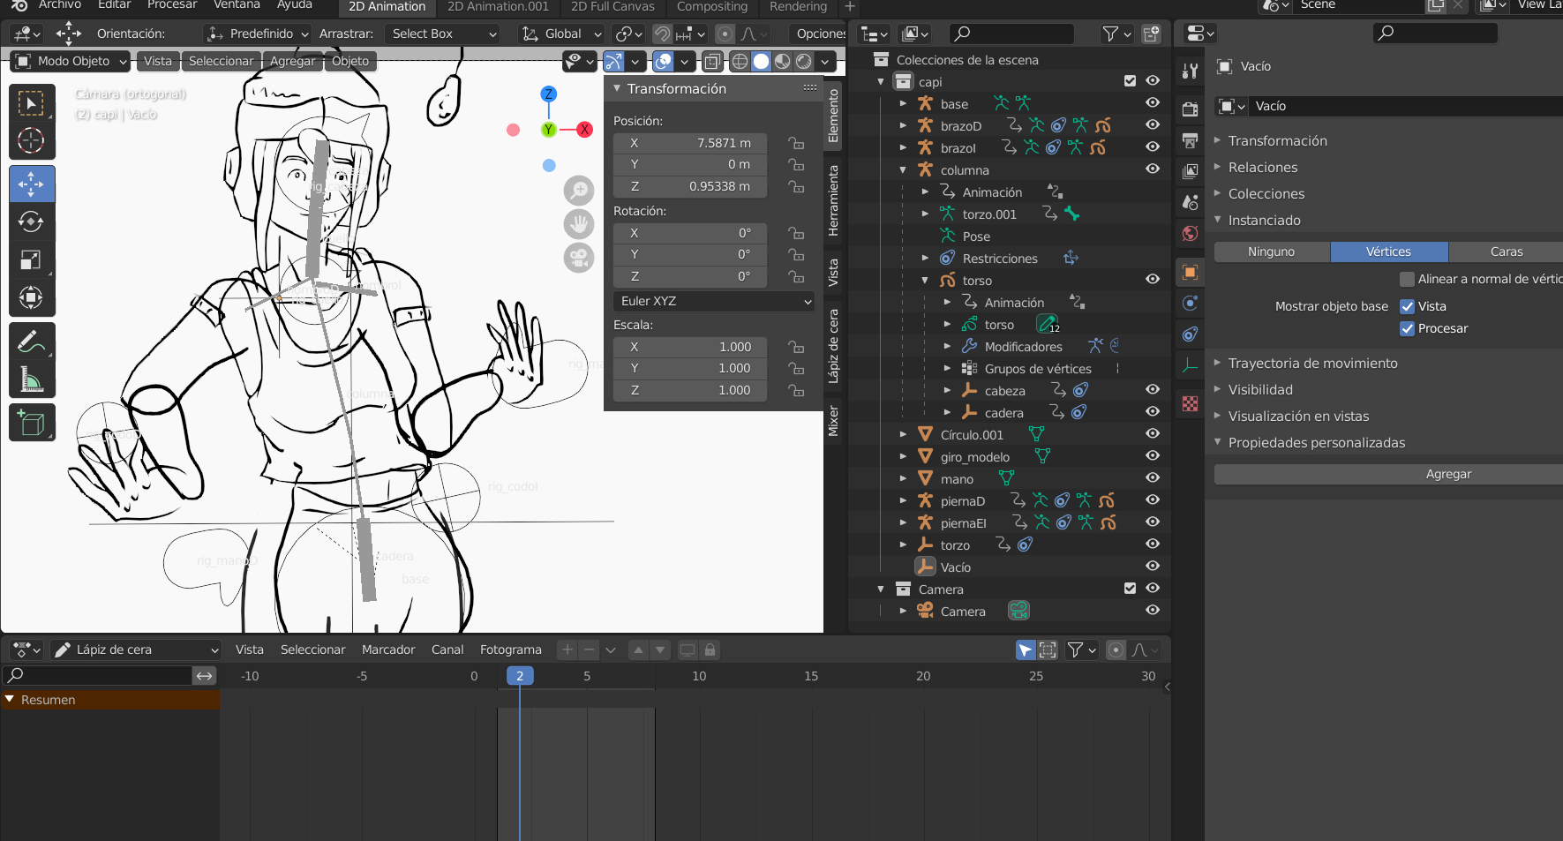Click the red X axis gizmo handle
The image size is (1563, 841).
coord(584,130)
